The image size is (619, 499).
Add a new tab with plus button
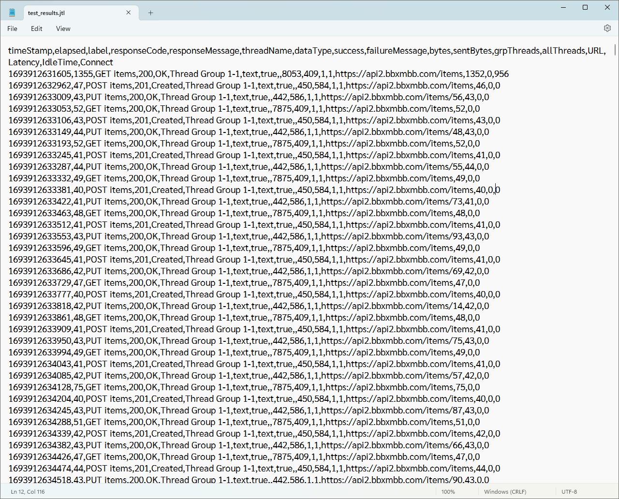[150, 13]
